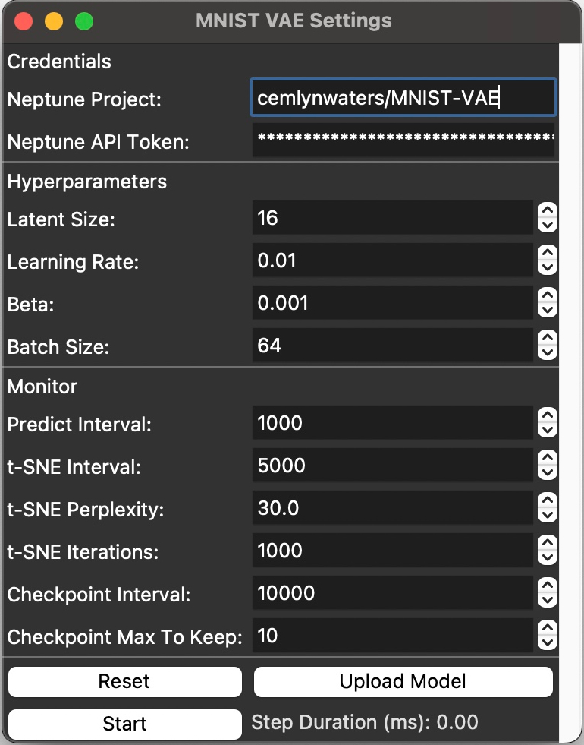
Task: Select the Neptune API Token field
Action: tap(403, 140)
